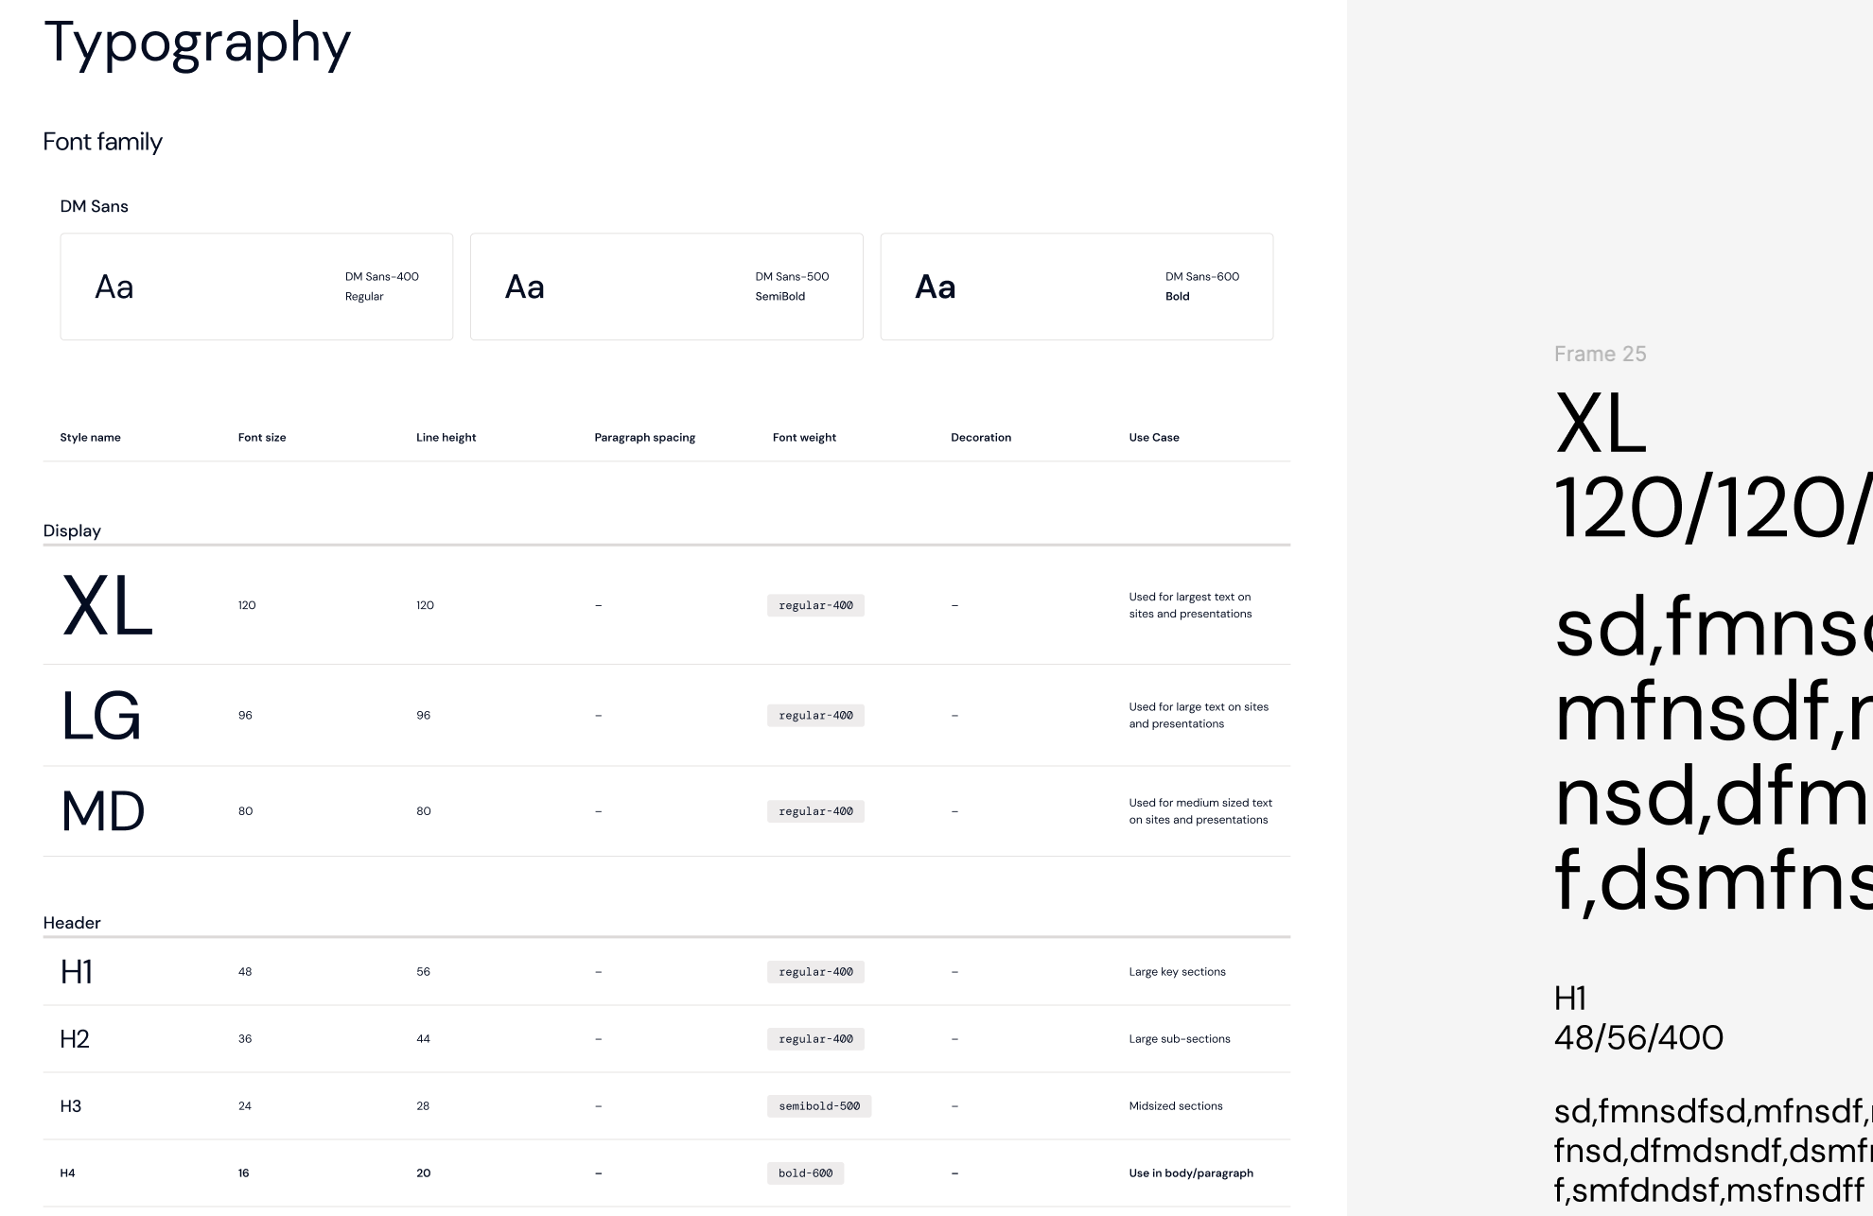Select the LG display style sample

[x=101, y=716]
